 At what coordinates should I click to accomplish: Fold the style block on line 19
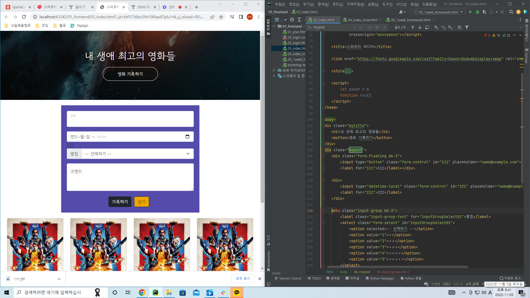pyautogui.click(x=324, y=71)
